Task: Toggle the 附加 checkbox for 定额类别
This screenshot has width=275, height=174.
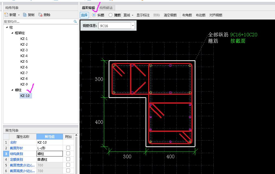Action: [68, 159]
